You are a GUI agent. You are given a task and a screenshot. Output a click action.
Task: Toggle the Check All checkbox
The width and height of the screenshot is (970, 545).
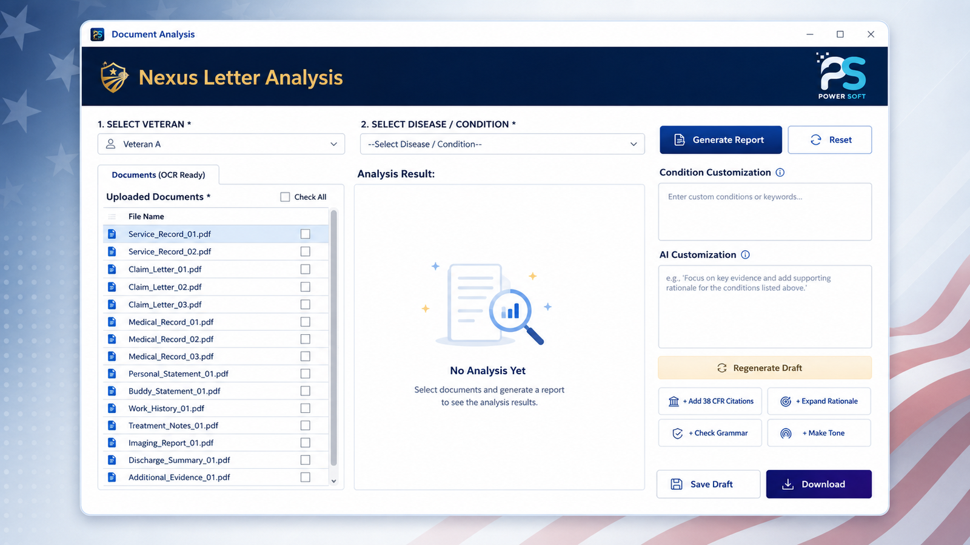coord(285,197)
